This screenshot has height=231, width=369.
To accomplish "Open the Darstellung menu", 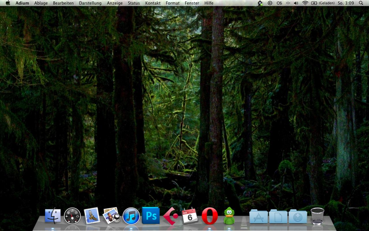I will pyautogui.click(x=90, y=3).
